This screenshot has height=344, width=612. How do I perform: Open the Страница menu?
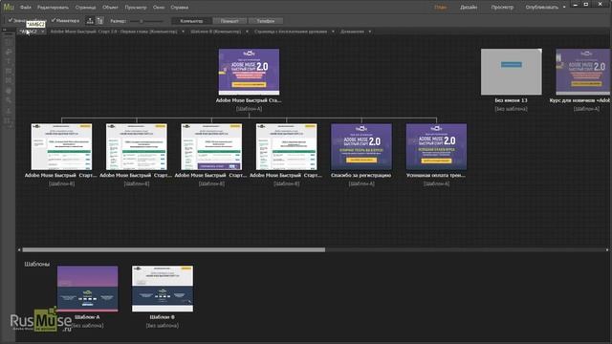(x=85, y=7)
